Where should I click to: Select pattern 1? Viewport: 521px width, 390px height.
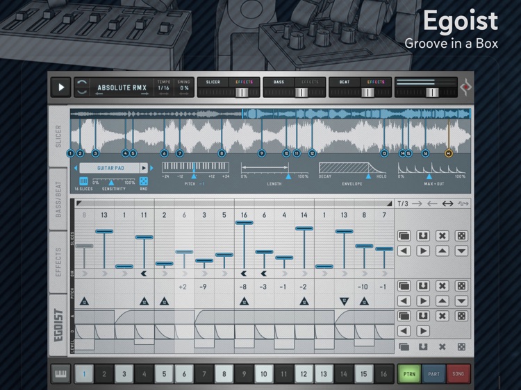[x=84, y=374]
